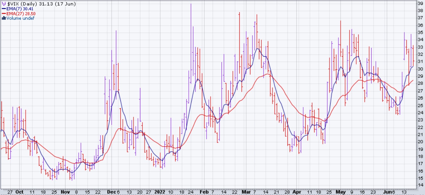Viewport: 425px width, 195px height.
Task: Click the blue EMA(7) line swatch
Action: 4,9
